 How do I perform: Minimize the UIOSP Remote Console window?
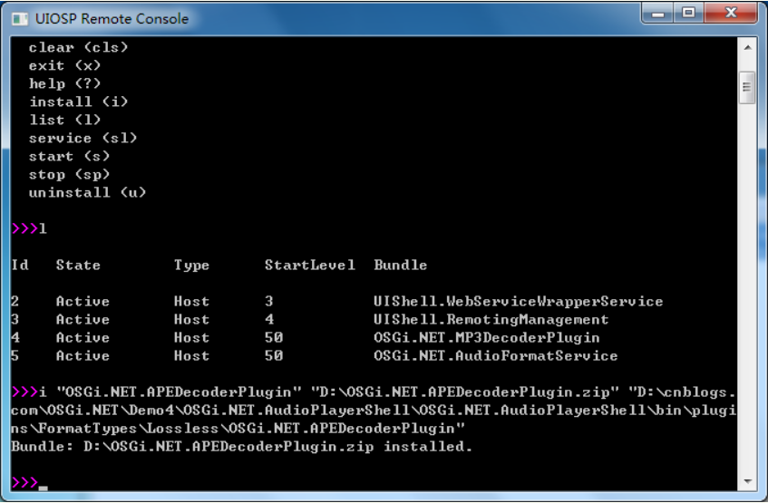pos(657,13)
